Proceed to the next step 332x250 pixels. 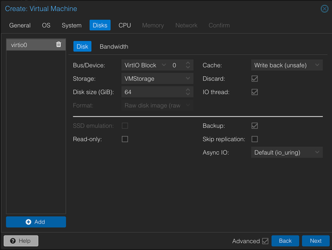315,241
